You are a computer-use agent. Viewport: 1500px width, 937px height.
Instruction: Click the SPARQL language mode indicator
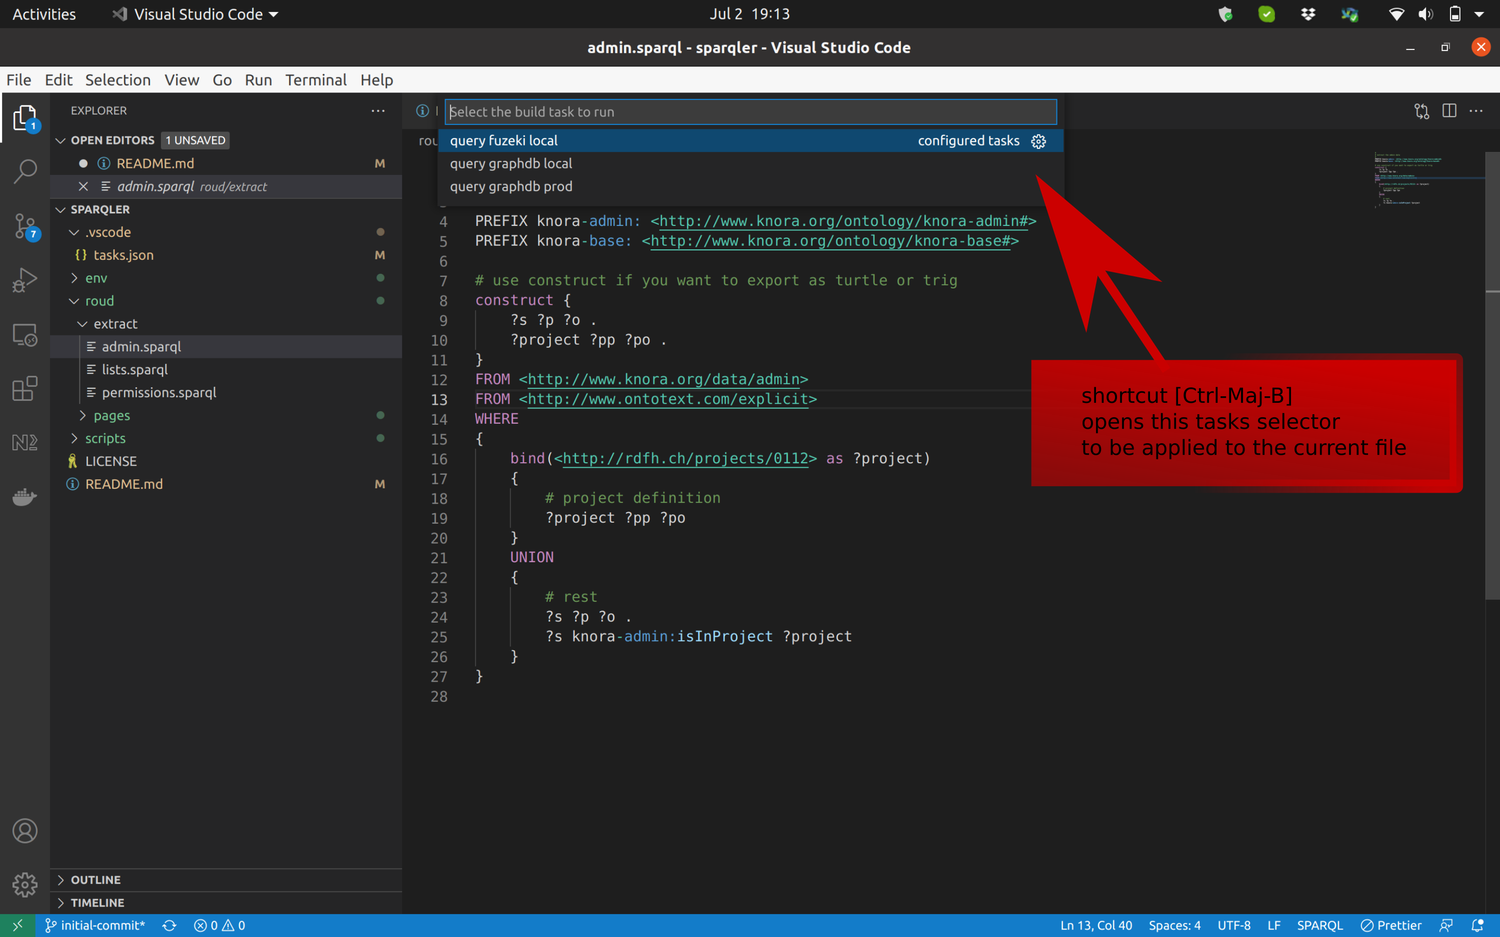click(1320, 925)
